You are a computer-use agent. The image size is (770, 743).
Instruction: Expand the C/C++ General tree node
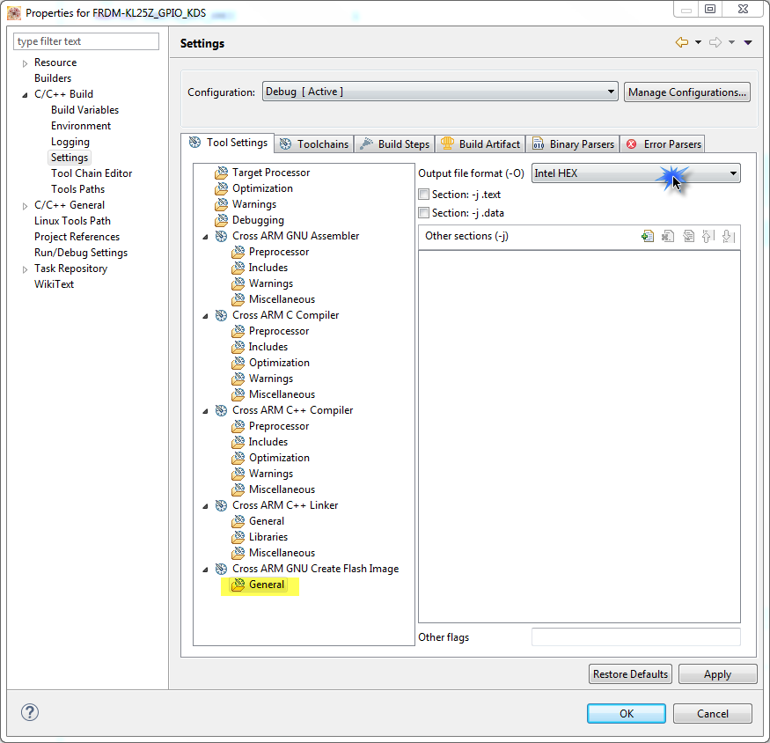[25, 206]
